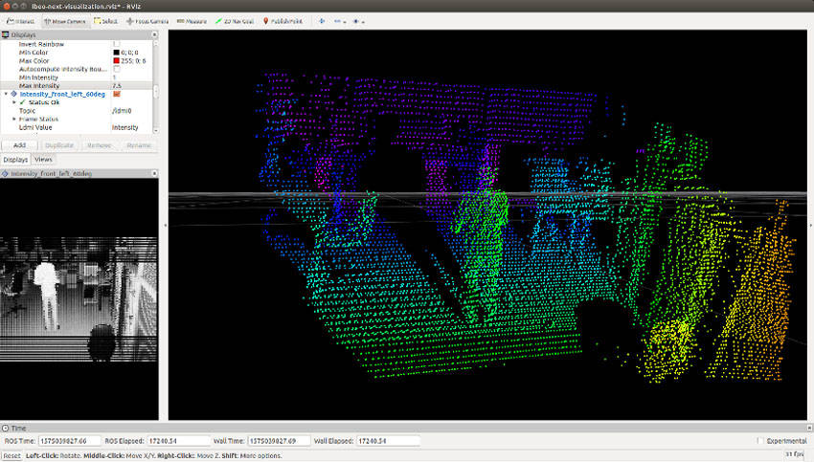This screenshot has height=462, width=814.
Task: Expand the Frame Status item
Action: point(14,119)
